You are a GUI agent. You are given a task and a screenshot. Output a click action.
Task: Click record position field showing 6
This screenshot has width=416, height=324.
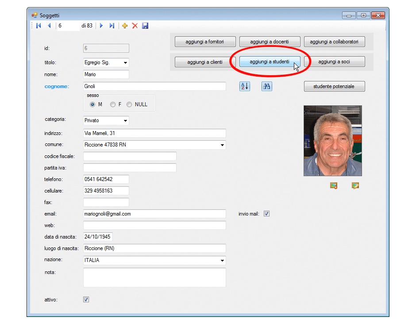(x=68, y=26)
